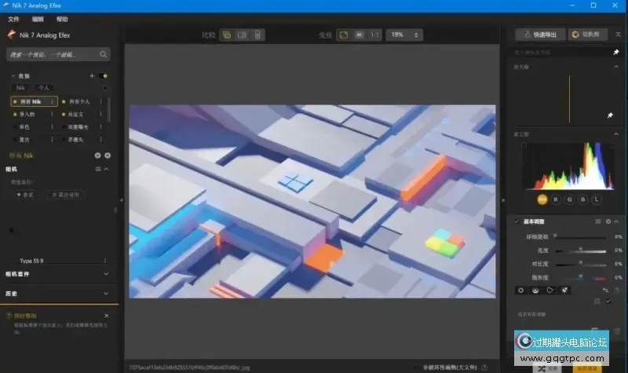Collapse the right panel arrow
628x373 pixels.
pos(503,200)
